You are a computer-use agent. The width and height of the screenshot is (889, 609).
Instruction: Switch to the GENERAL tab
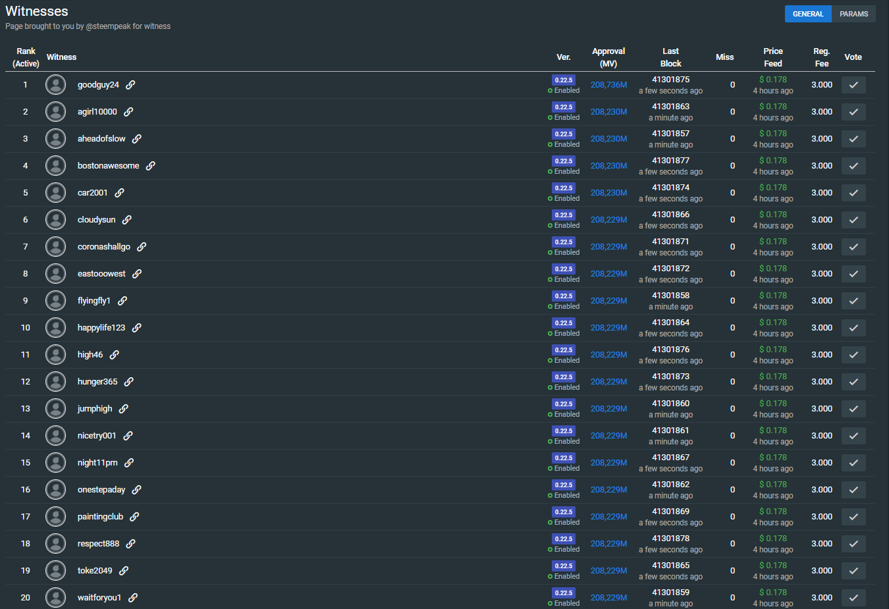click(808, 14)
